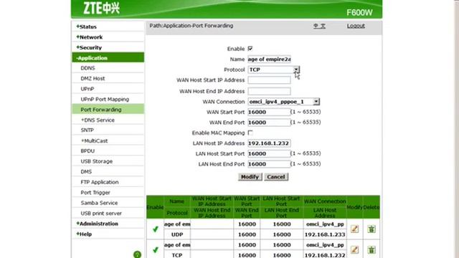Click the ZTE logo in the header
This screenshot has width=459, height=258.
[x=102, y=8]
